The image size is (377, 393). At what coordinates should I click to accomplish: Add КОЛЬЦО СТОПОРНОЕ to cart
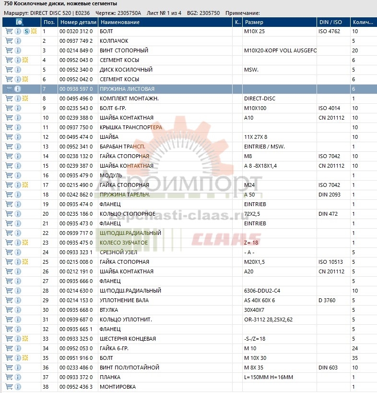click(x=9, y=213)
